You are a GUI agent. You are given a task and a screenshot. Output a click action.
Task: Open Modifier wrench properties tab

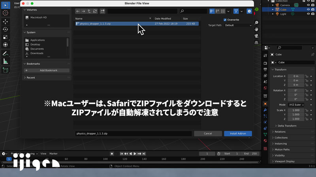tap(265, 110)
